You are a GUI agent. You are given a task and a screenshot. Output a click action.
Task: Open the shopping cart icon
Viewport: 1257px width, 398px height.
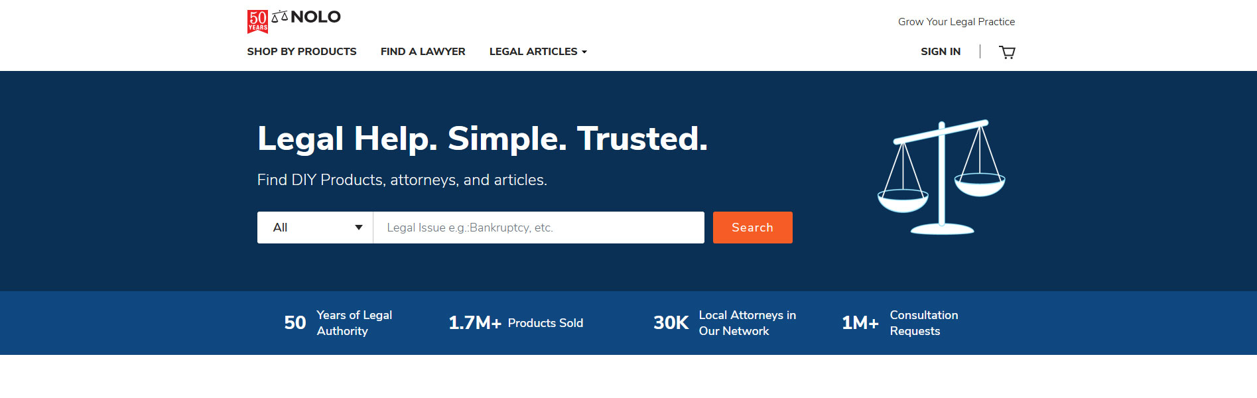point(1007,52)
